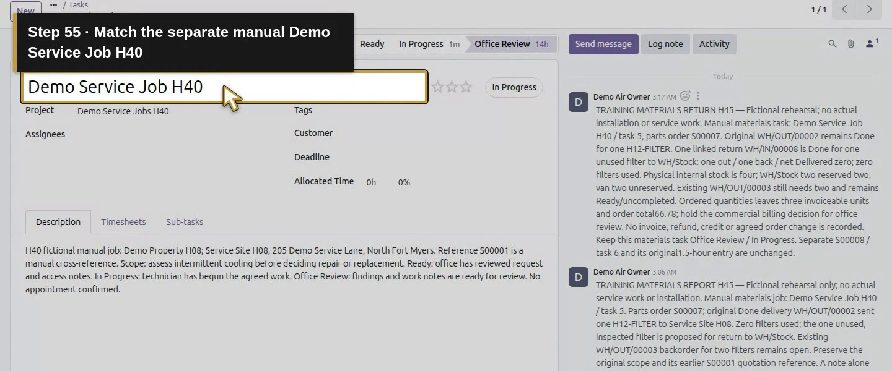Set priority with the third star

[x=466, y=87]
